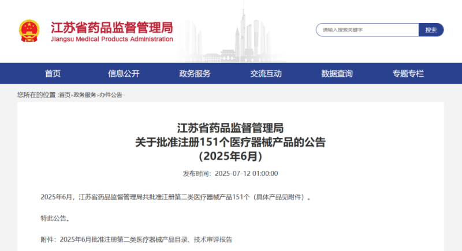The height and width of the screenshot is (251, 462).
Task: Click the 江苏省药品监督管理局 site title
Action: pyautogui.click(x=111, y=27)
